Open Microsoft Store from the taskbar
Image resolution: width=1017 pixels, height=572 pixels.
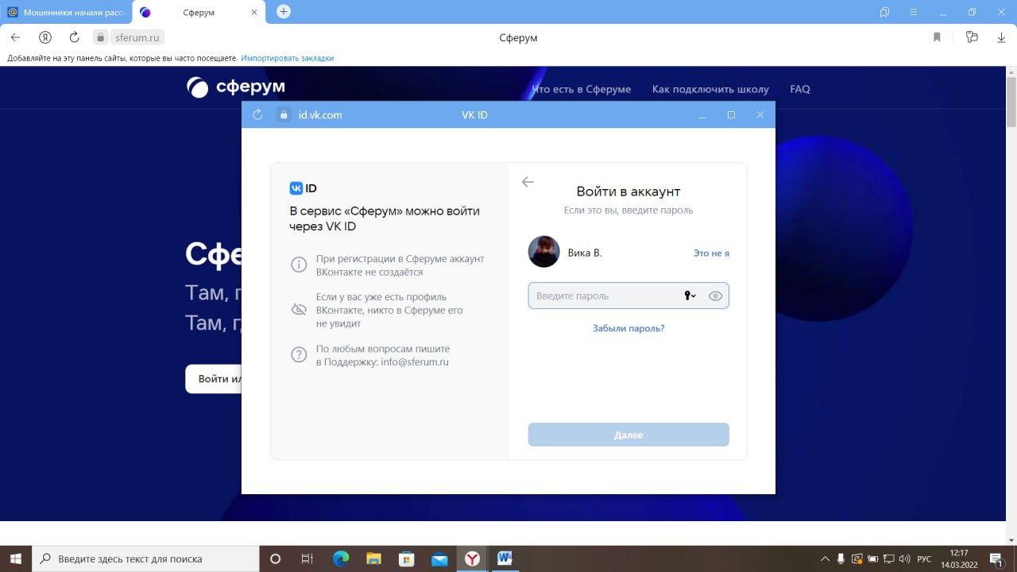click(x=406, y=558)
